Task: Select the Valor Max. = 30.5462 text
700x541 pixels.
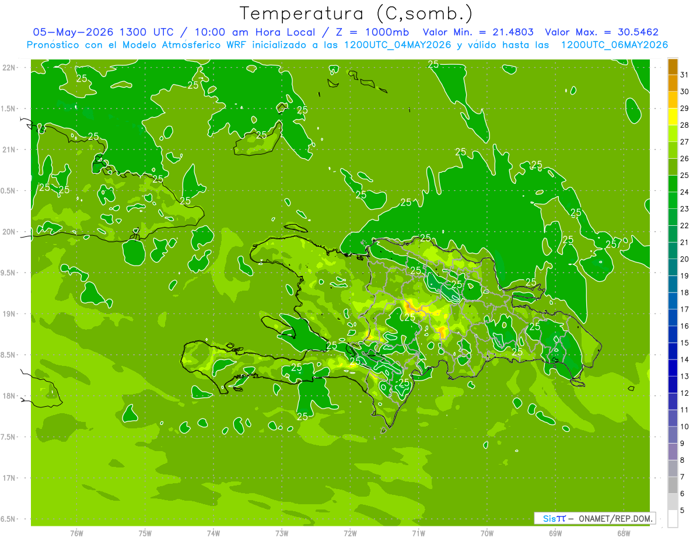Action: (601, 32)
